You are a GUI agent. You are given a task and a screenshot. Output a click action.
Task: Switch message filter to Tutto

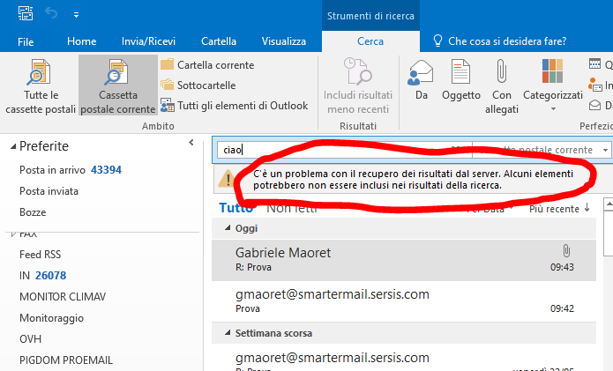click(x=235, y=208)
